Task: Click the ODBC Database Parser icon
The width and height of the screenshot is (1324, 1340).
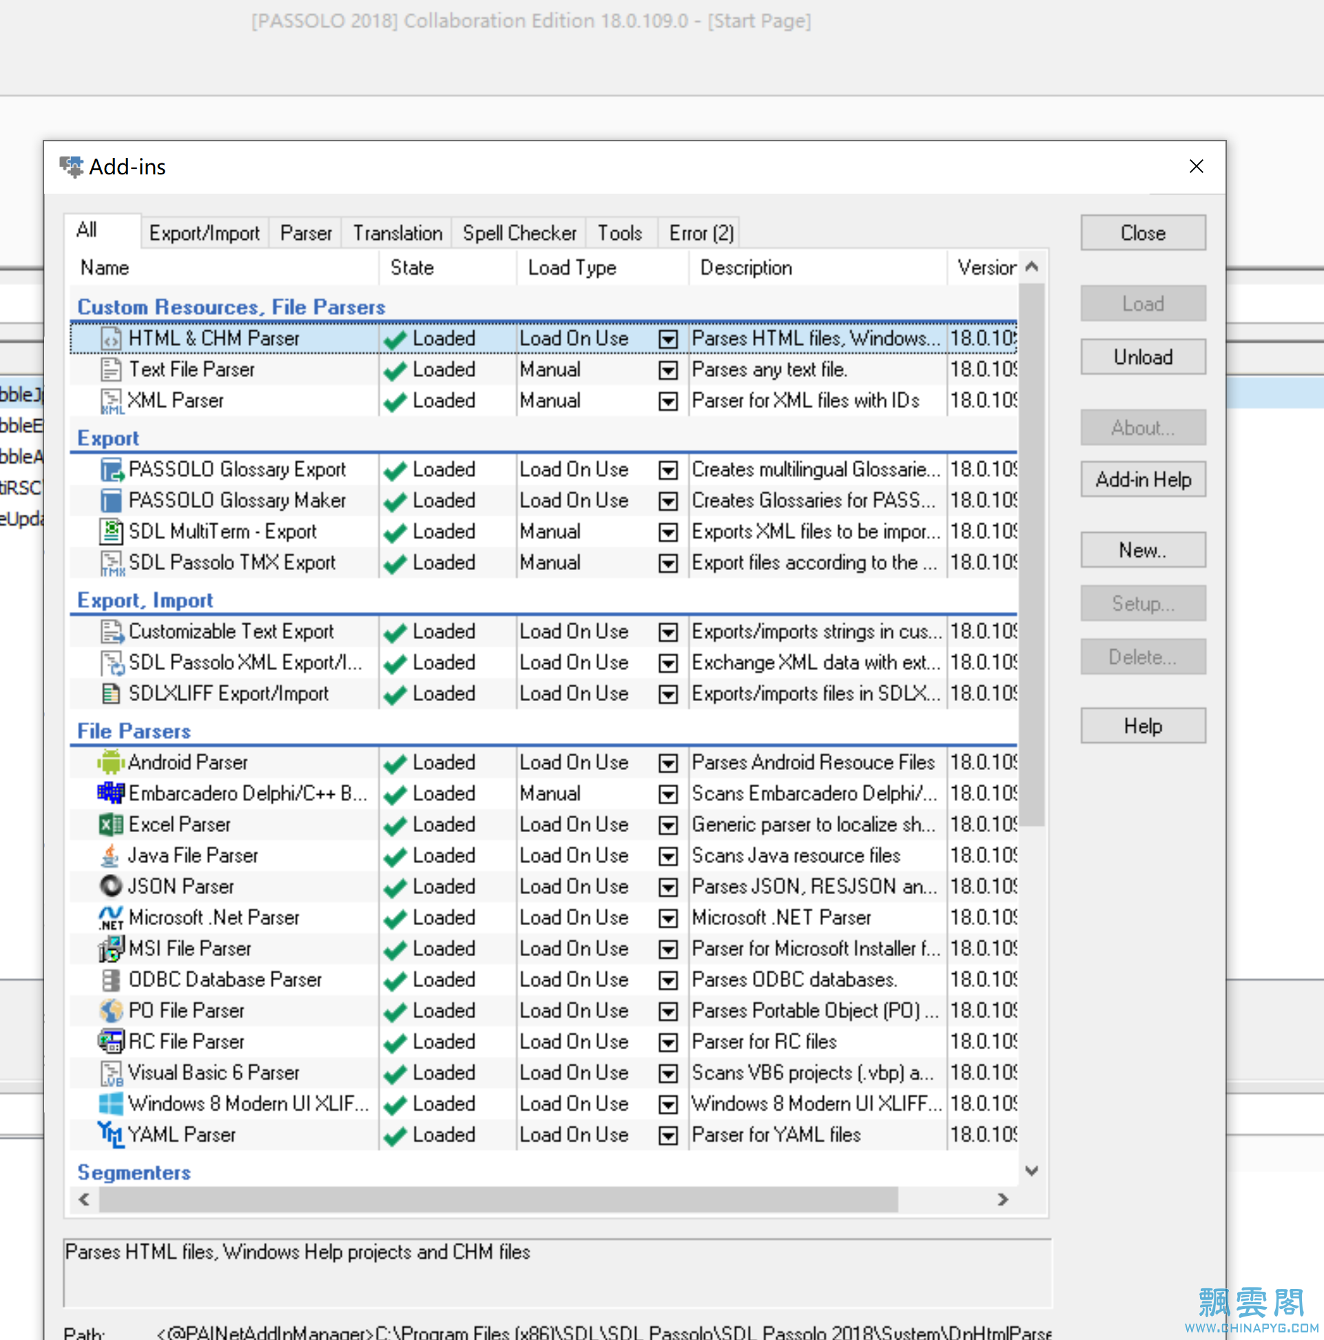Action: coord(111,980)
